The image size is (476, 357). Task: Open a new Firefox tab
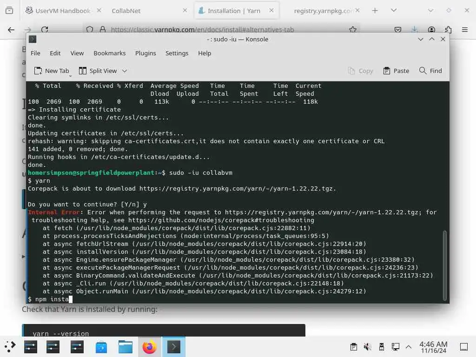click(x=375, y=11)
